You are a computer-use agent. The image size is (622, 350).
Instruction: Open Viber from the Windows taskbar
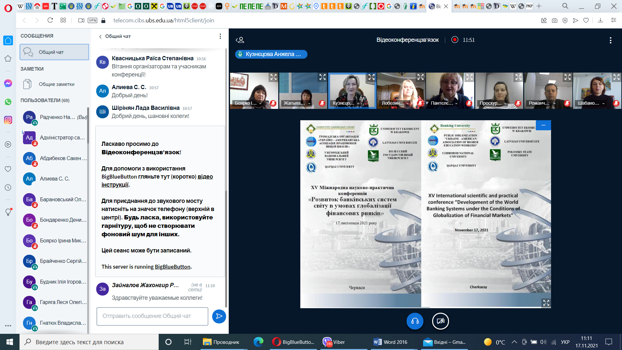[334, 342]
